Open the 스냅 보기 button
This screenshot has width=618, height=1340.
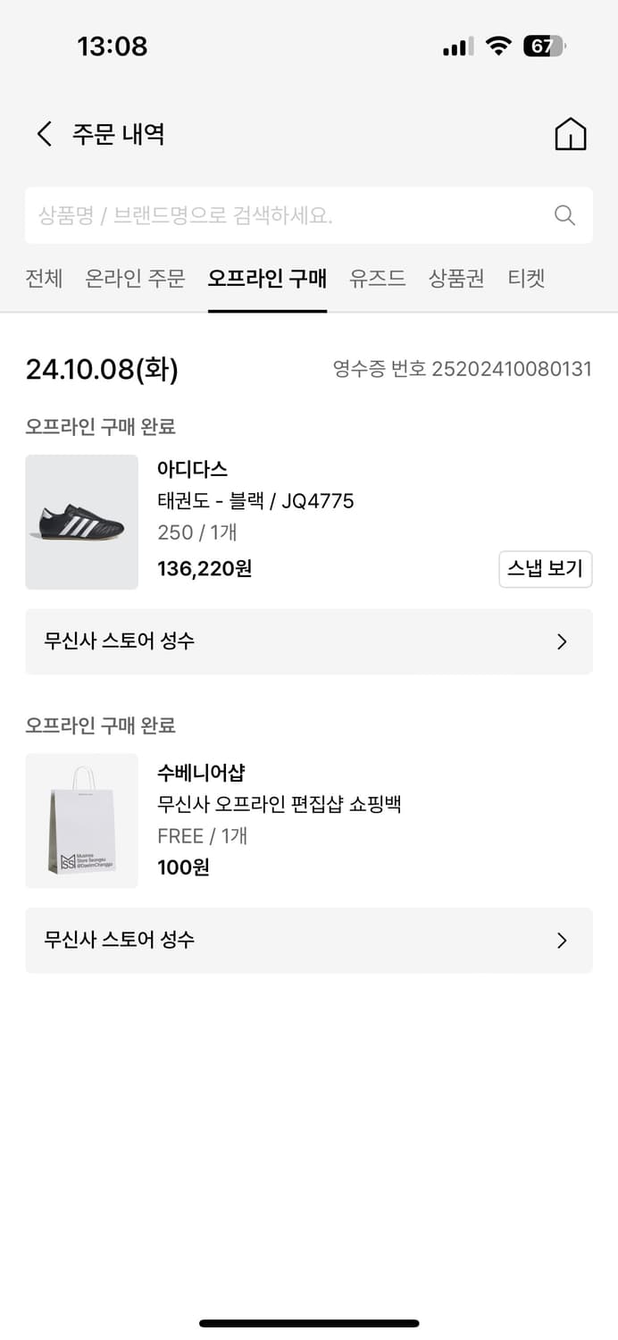[546, 569]
